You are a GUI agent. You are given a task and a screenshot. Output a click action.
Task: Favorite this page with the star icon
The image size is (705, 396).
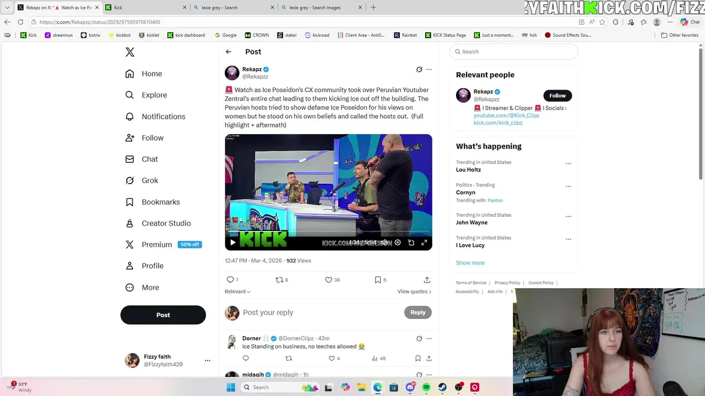602,22
